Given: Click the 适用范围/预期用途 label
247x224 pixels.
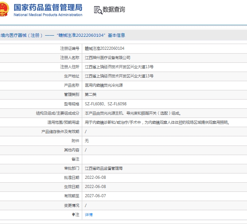Looking at the screenshot, I should coord(63,123).
